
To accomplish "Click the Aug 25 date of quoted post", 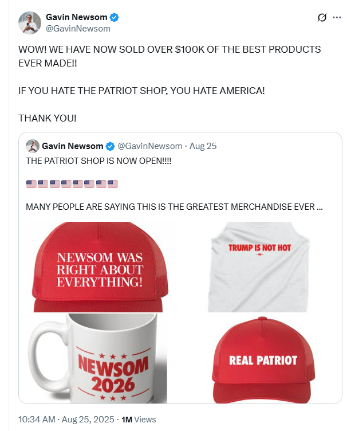I will (203, 146).
